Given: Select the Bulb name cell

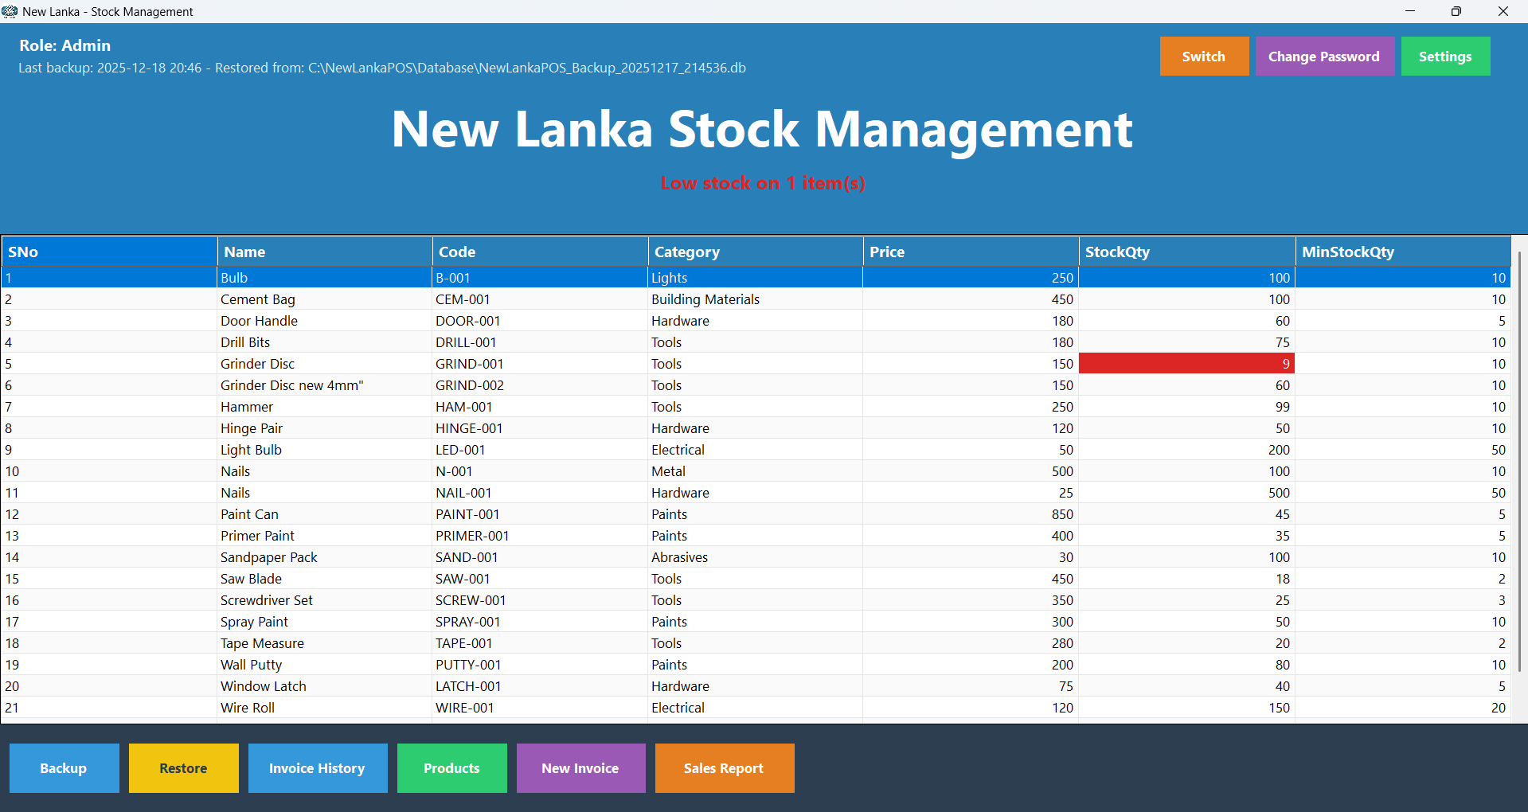Looking at the screenshot, I should click(x=325, y=278).
